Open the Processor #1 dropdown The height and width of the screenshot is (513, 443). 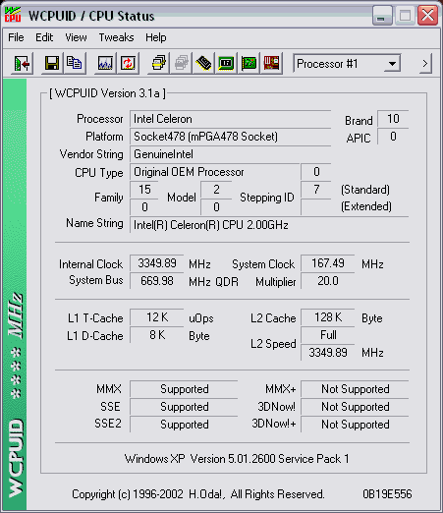347,64
